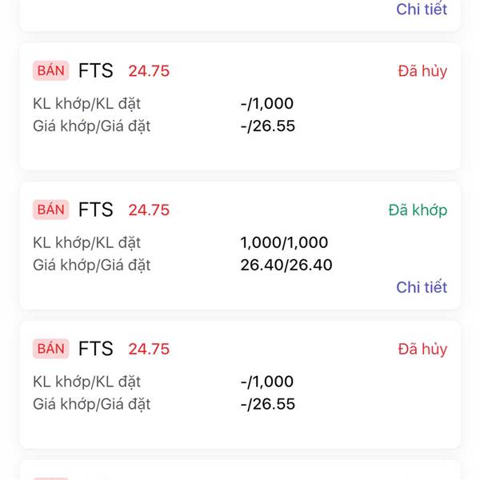480x480 pixels.
Task: Tap BÁN badge on canceled order below matched one
Action: 51,350
